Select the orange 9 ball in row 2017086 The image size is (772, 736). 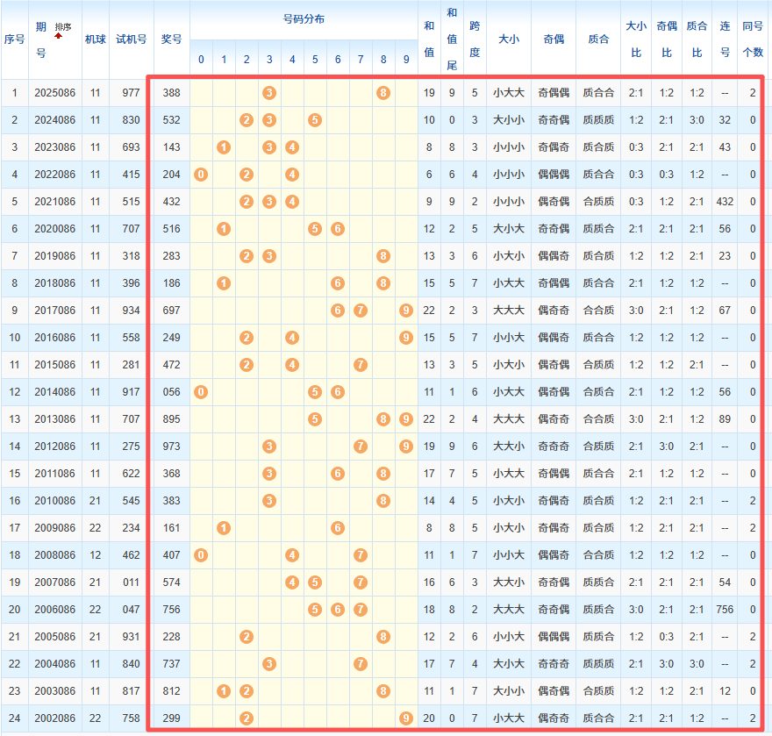405,311
